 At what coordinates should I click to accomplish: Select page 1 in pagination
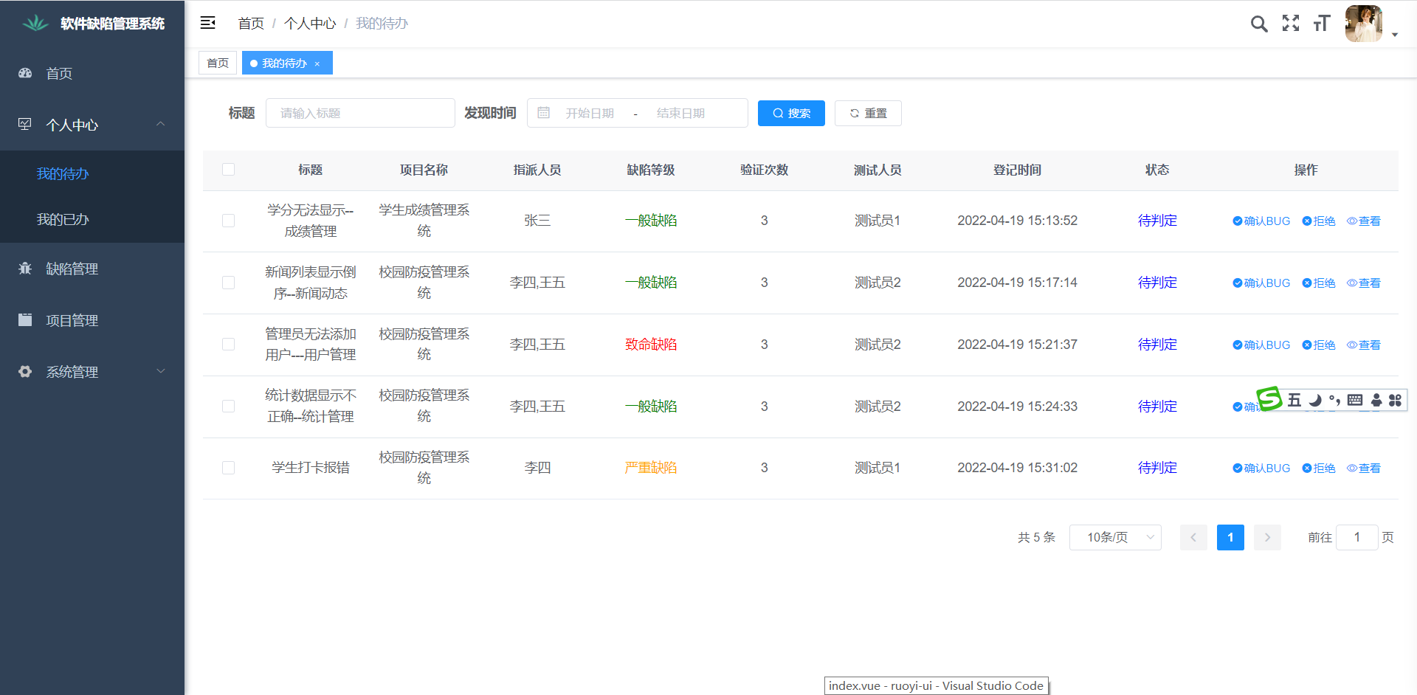point(1230,537)
